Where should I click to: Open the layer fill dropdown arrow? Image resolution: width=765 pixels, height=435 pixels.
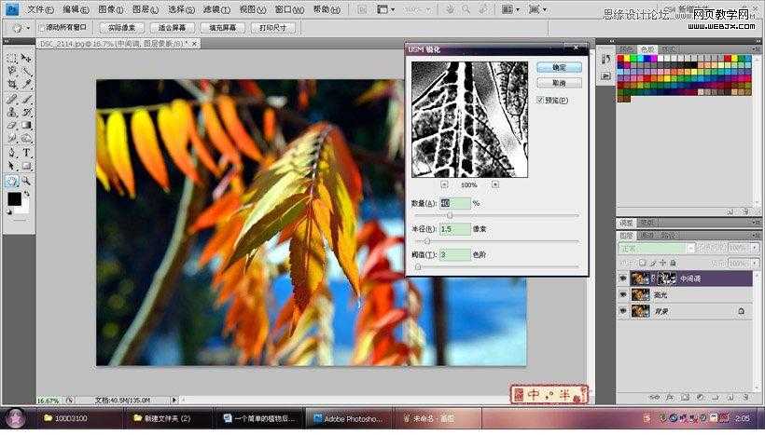click(755, 263)
